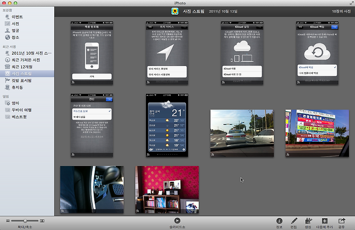Select the car gear shift photo
Screen dimensions: 355x230
tap(92, 190)
